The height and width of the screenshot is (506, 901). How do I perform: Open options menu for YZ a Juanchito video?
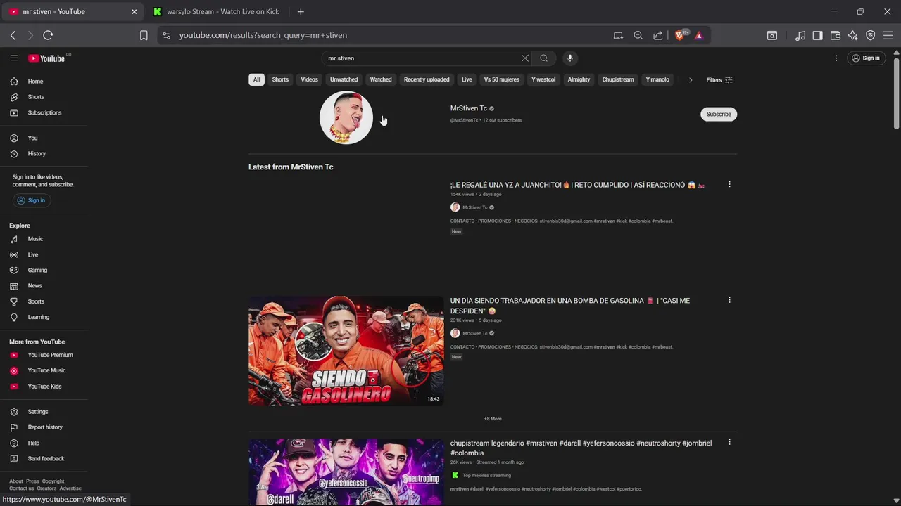729,185
